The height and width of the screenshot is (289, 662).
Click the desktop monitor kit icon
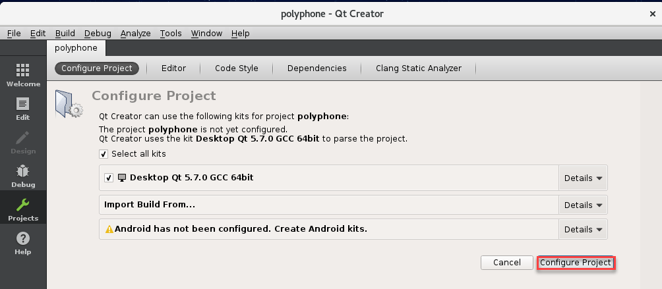coord(121,178)
